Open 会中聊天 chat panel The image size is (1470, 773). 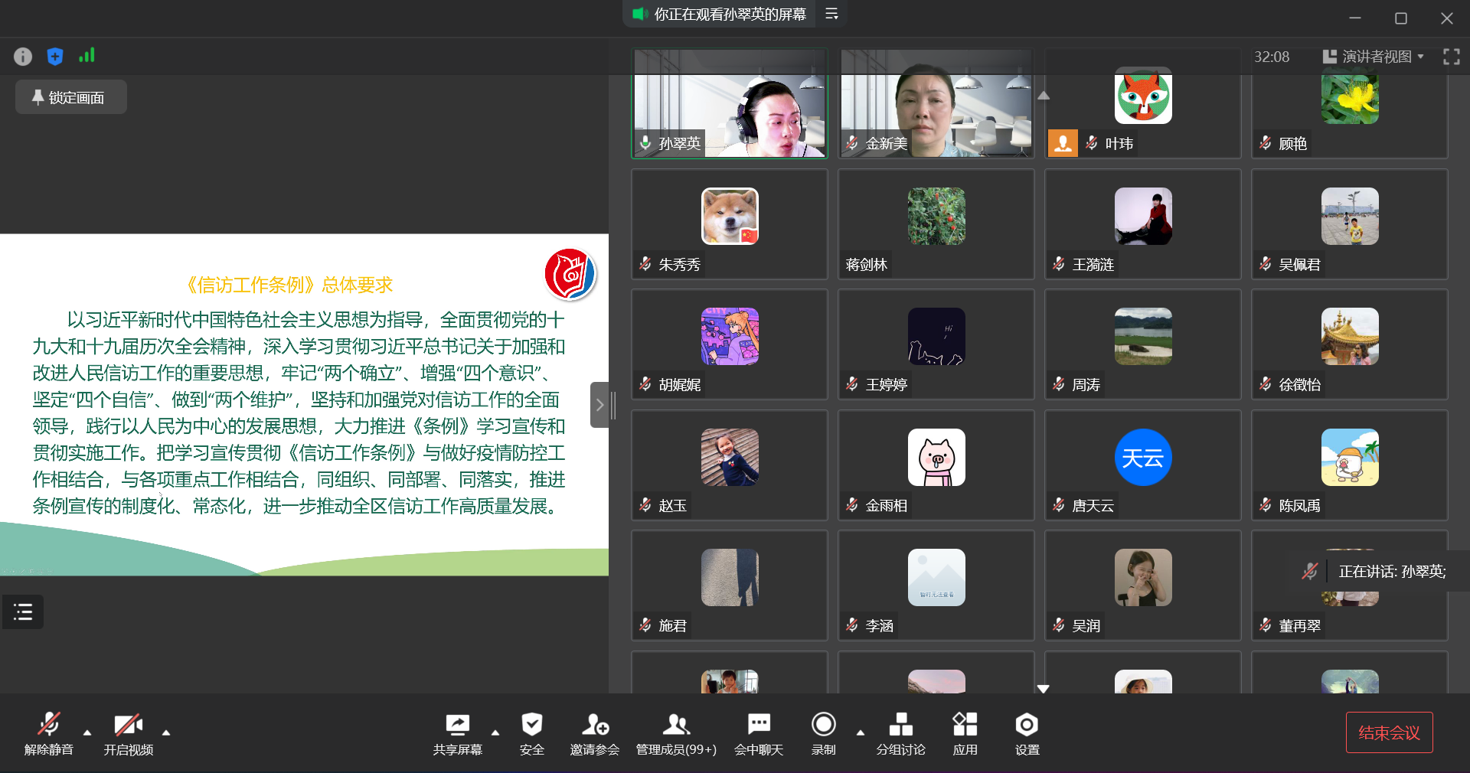coord(759,733)
